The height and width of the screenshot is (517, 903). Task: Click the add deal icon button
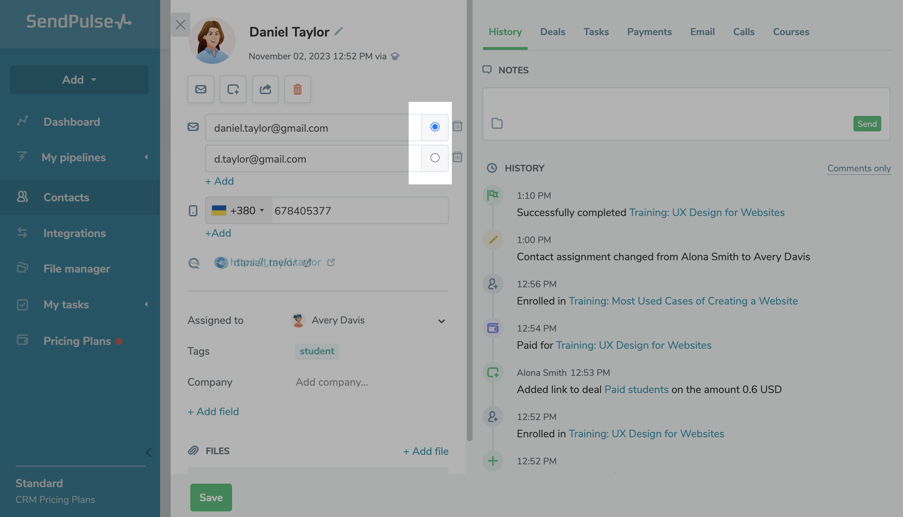233,89
